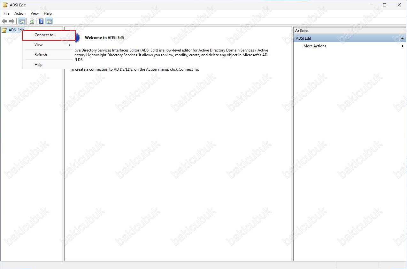
Task: Select Help in the context menu
Action: click(49, 65)
